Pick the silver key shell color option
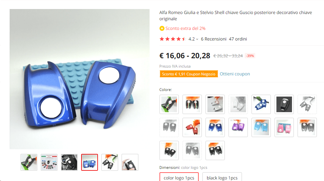This screenshot has width=324, height=181. (x=215, y=104)
